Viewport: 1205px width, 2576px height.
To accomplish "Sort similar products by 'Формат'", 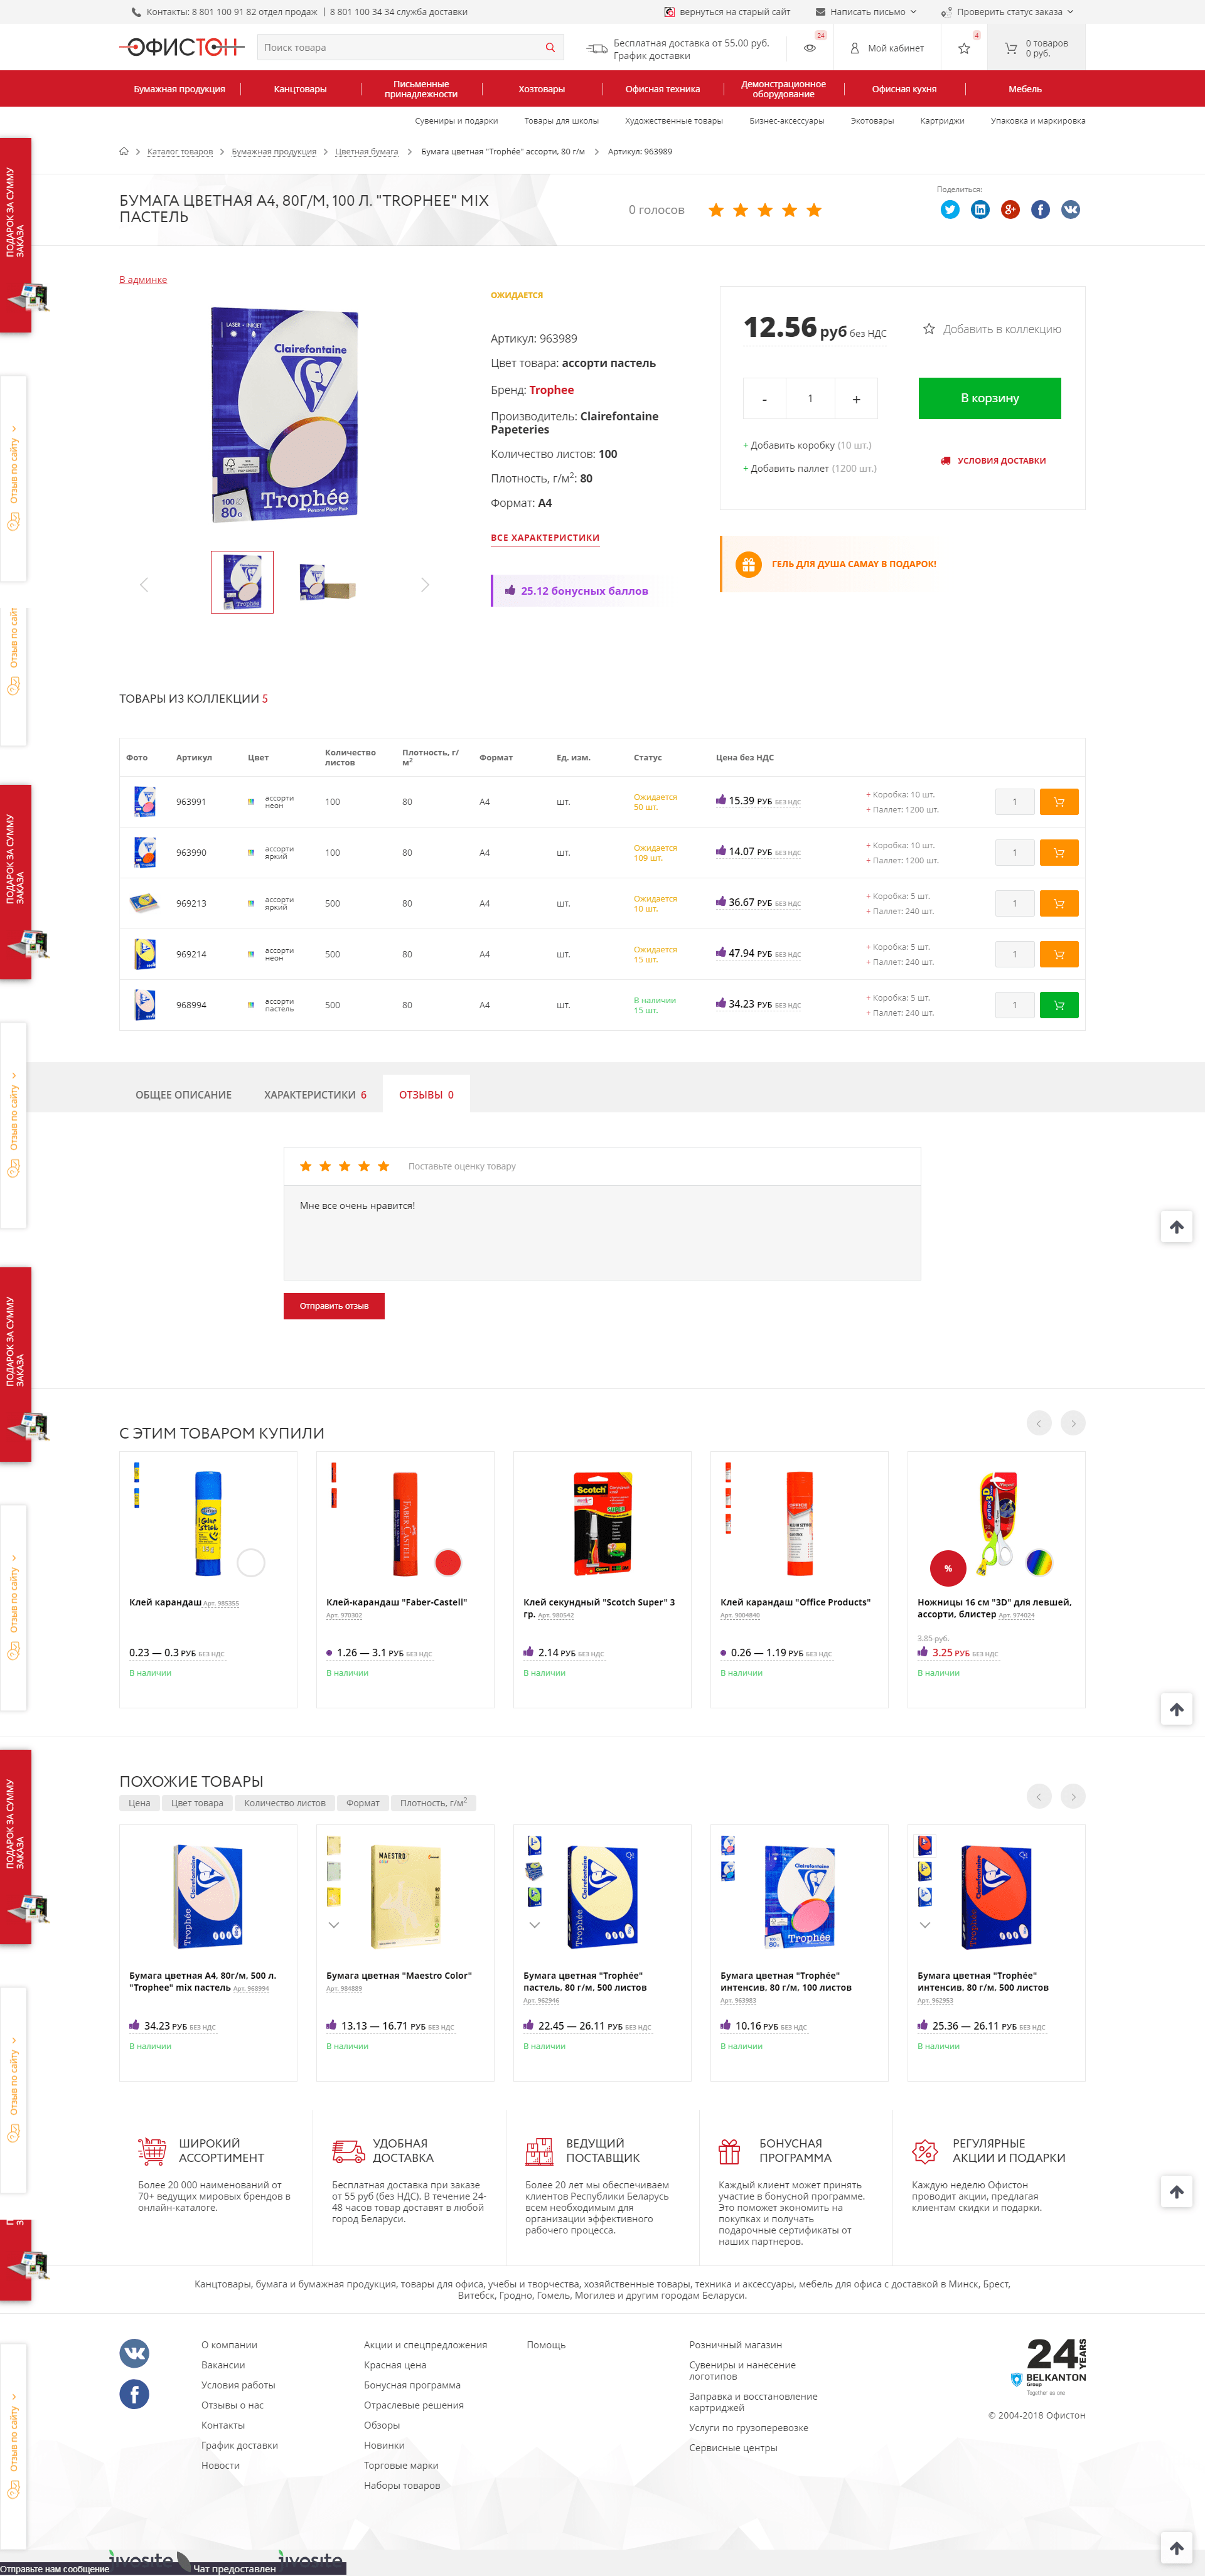I will (363, 1803).
